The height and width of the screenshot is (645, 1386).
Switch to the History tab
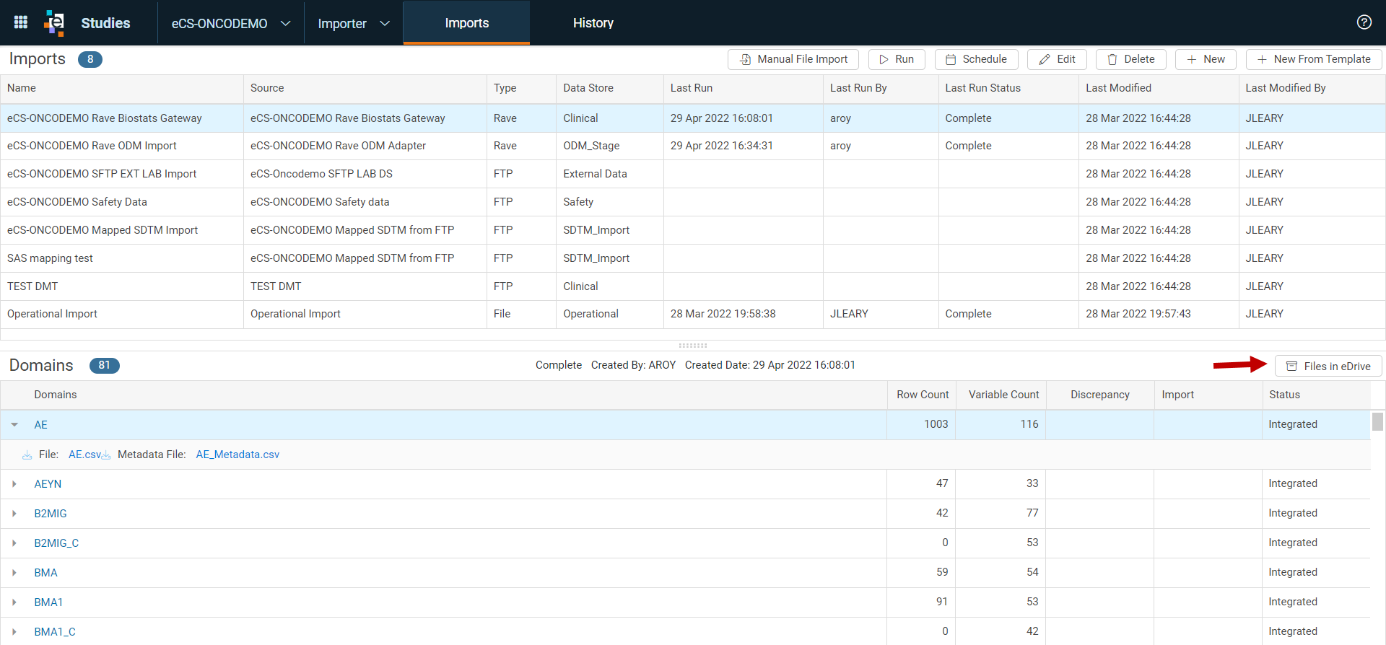click(593, 23)
